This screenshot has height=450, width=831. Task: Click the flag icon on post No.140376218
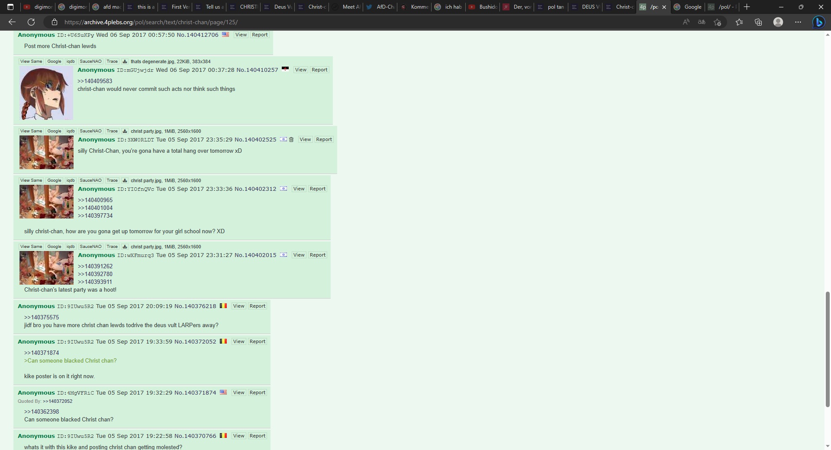pos(223,305)
